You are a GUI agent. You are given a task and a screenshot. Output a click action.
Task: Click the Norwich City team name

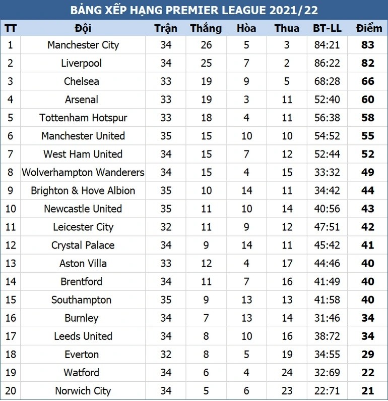(x=83, y=391)
